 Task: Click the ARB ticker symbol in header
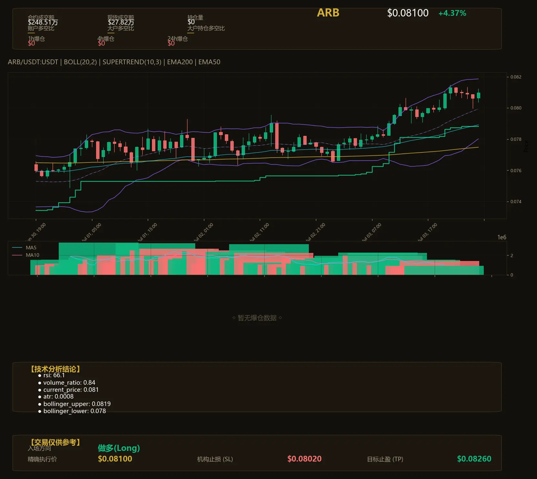coord(328,13)
